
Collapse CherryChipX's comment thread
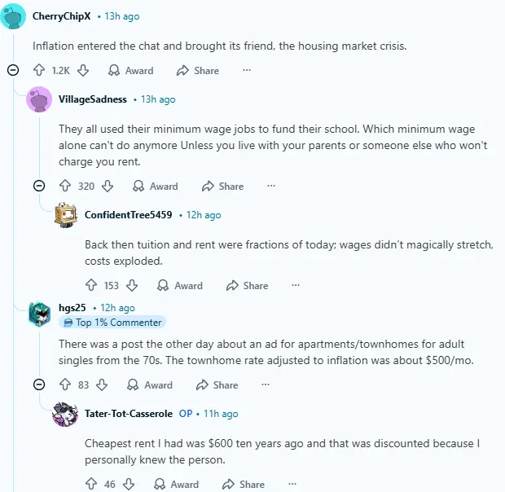coord(13,71)
